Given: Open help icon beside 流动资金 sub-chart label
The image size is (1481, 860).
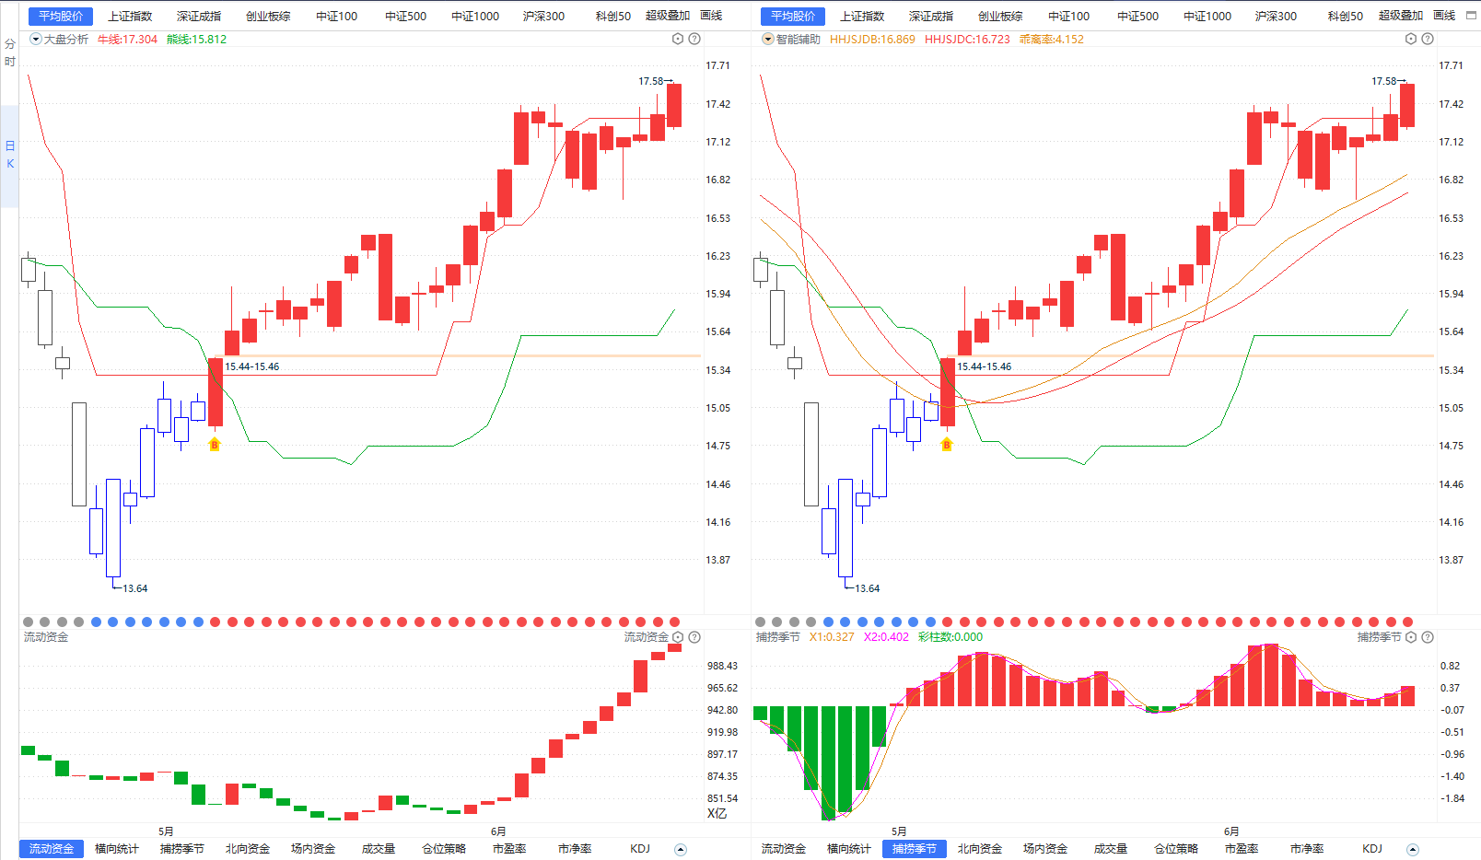Looking at the screenshot, I should 694,637.
